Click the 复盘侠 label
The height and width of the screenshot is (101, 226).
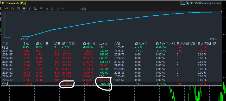[184, 3]
